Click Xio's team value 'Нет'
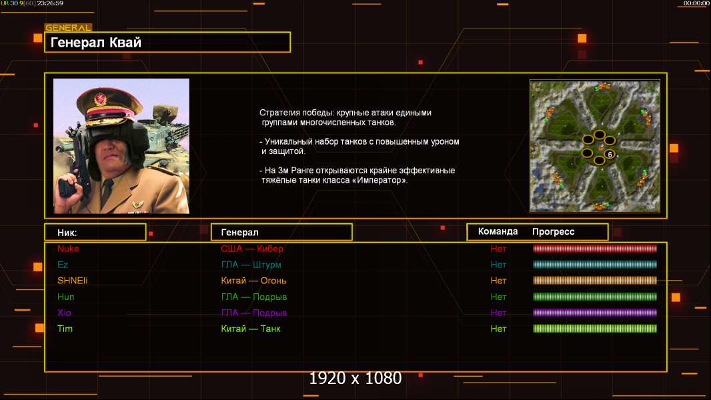The height and width of the screenshot is (400, 711). tap(498, 313)
